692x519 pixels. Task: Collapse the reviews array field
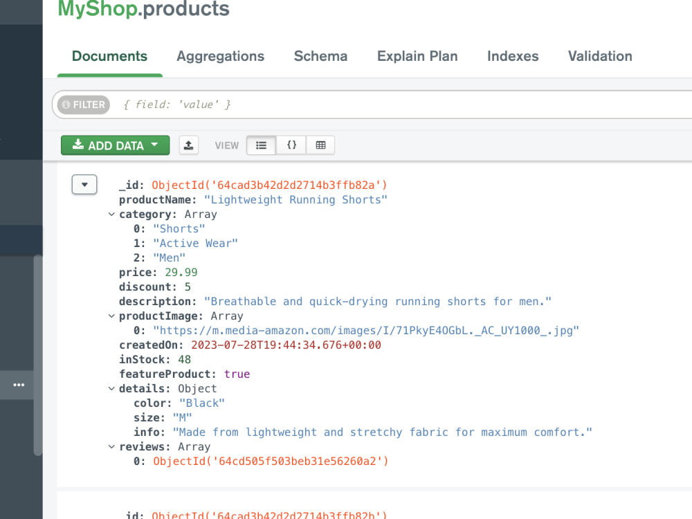(x=111, y=446)
